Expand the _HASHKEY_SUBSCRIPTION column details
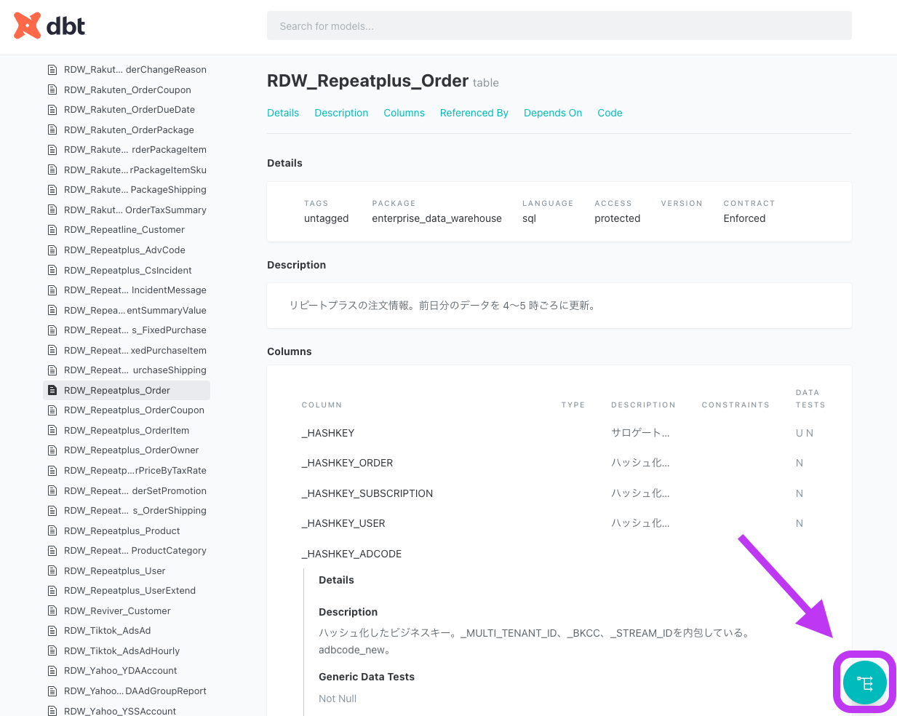This screenshot has height=716, width=897. pyautogui.click(x=367, y=493)
